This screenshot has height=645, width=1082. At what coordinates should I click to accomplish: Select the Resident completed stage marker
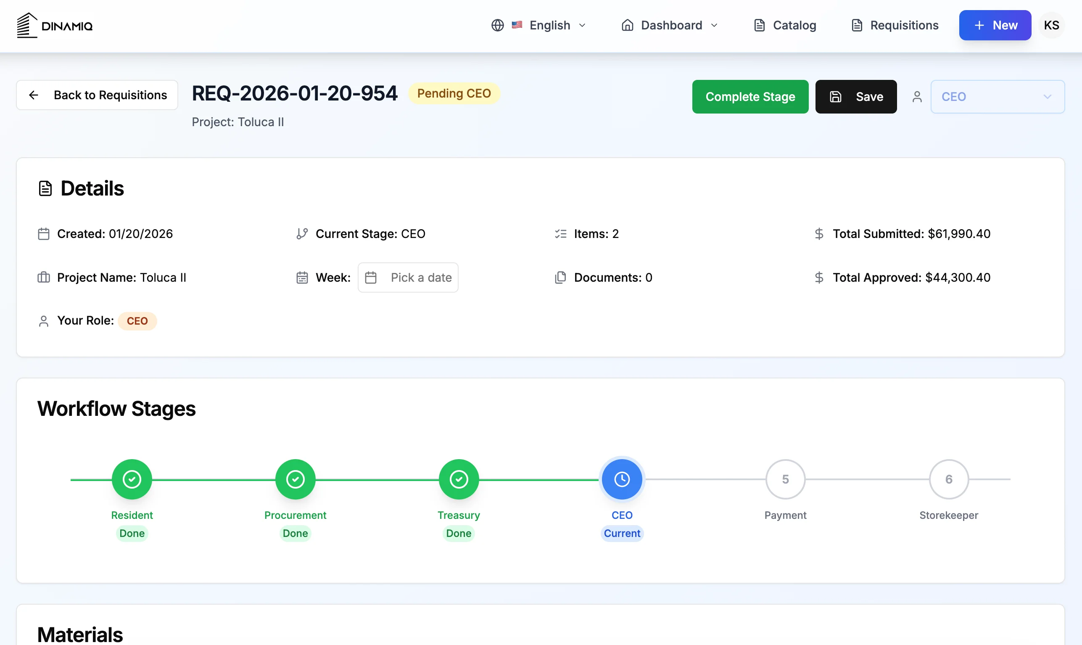tap(132, 479)
